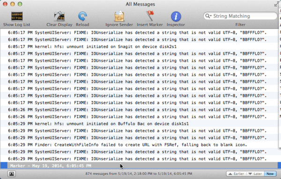This screenshot has height=179, width=281.
Task: Select SystemUIServer row just below the Finder message
Action: 139,152
